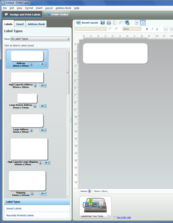Select the portrait orientation icon
Image resolution: width=173 pixels, height=223 pixels.
(x=137, y=23)
